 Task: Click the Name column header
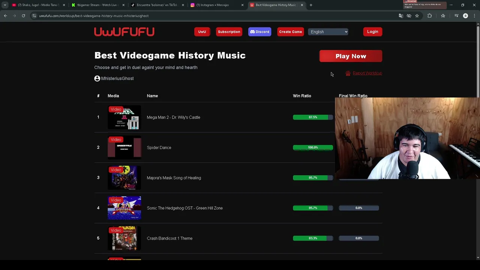pyautogui.click(x=152, y=96)
